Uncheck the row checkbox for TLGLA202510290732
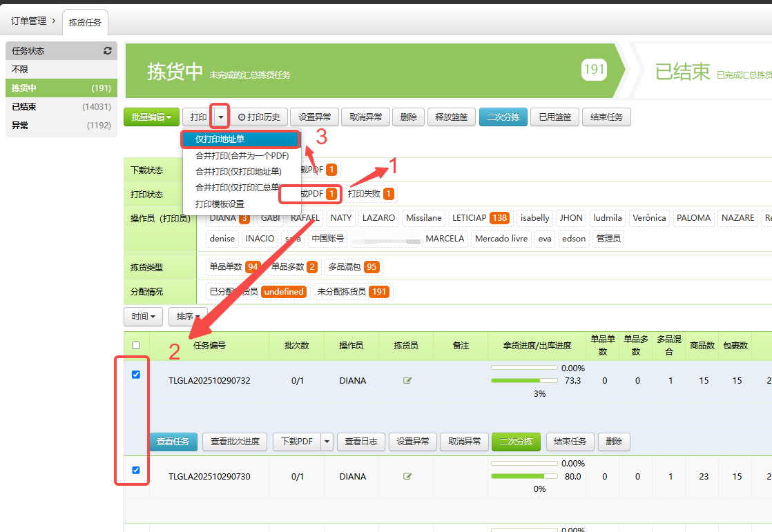Viewport: 772px width, 532px height. coord(136,375)
